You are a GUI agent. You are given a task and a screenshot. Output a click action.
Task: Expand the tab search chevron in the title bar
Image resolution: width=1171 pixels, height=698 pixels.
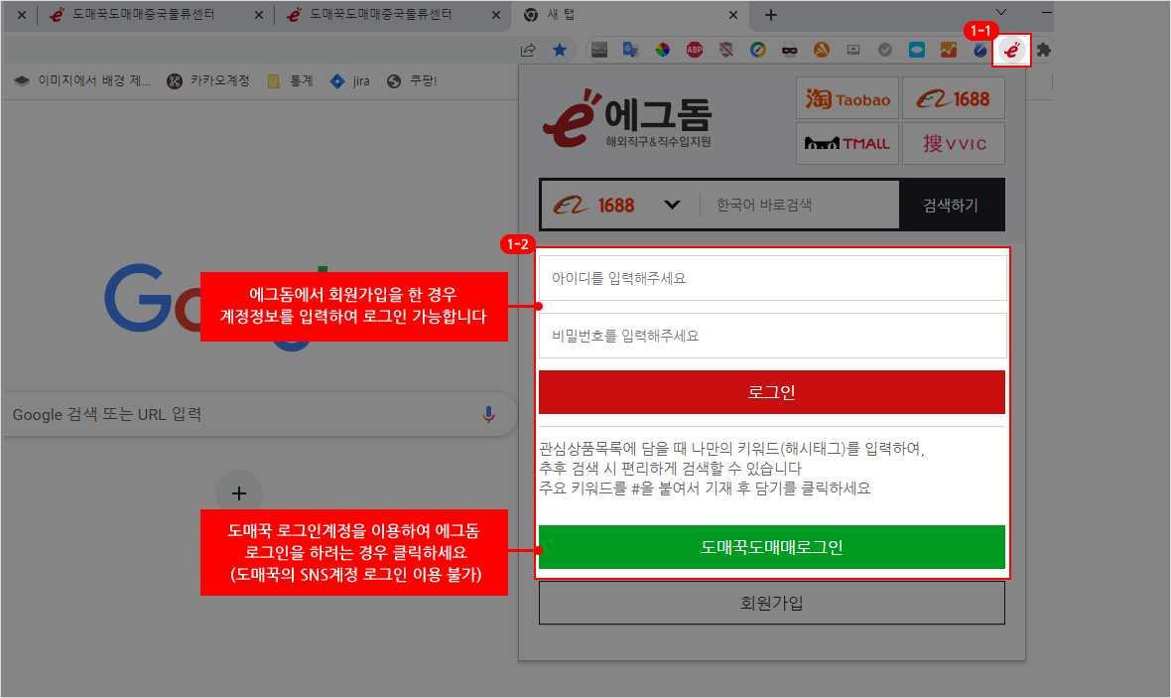point(1001,12)
